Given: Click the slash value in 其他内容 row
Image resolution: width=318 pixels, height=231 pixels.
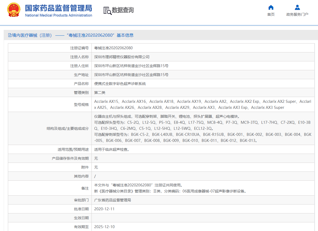Looking at the screenshot, I should pos(95,176).
